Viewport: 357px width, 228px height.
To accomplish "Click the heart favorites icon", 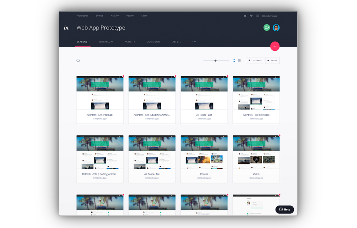I will 251,16.
